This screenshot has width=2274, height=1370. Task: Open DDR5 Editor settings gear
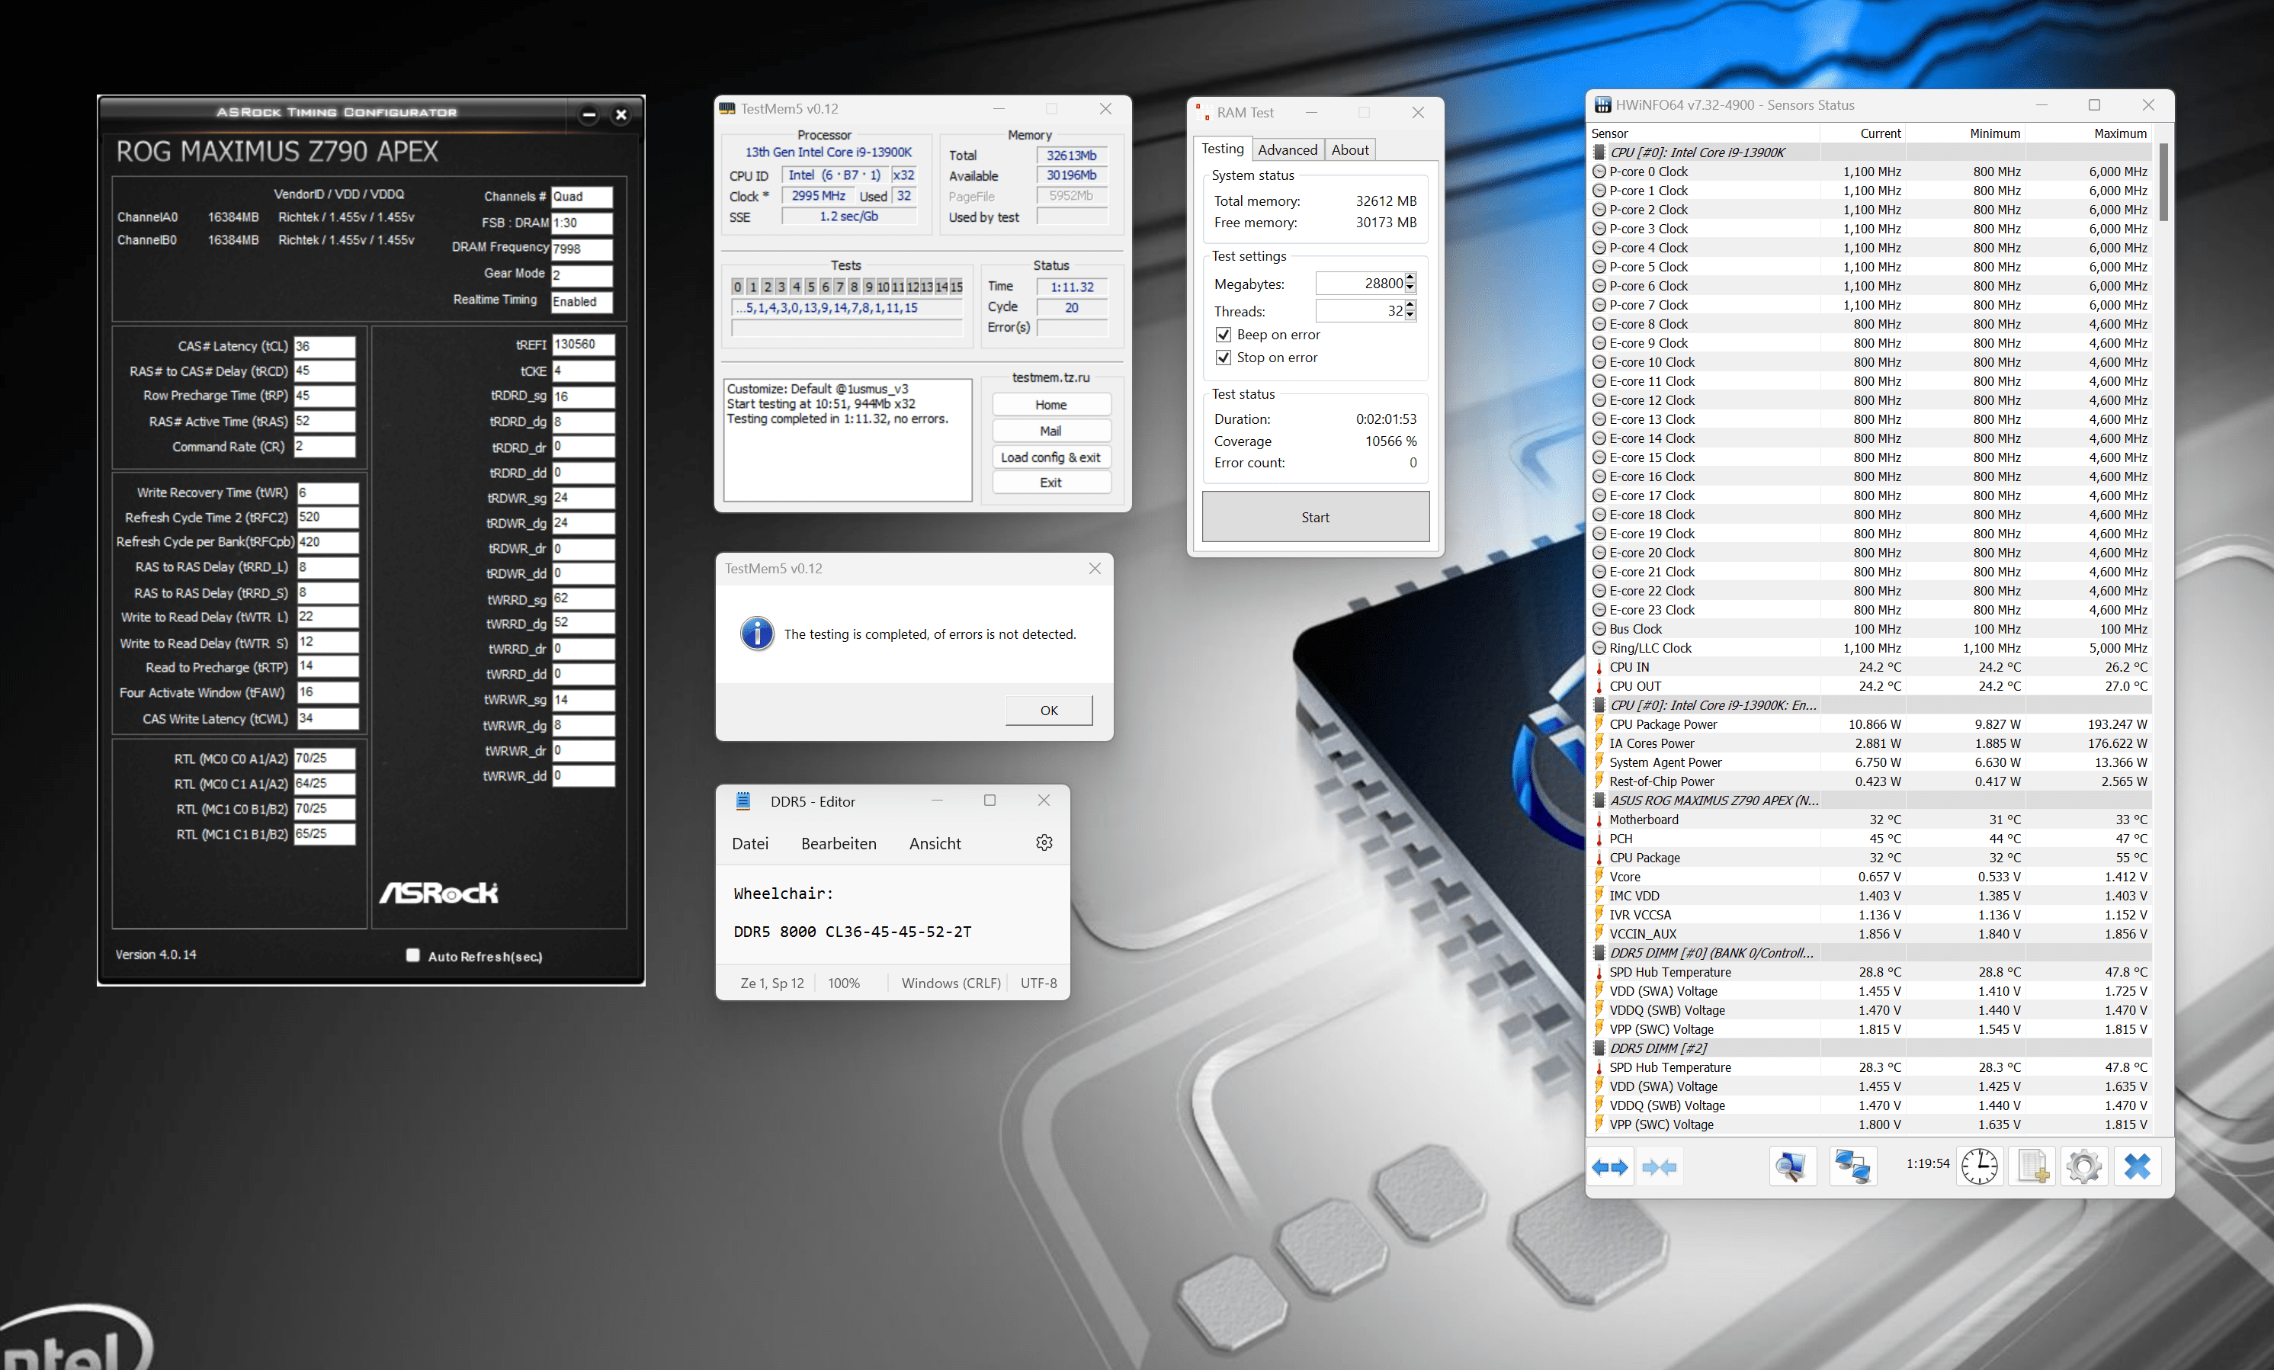click(1044, 843)
